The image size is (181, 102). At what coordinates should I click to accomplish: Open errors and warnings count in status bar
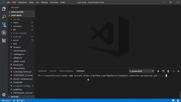coord(21,101)
